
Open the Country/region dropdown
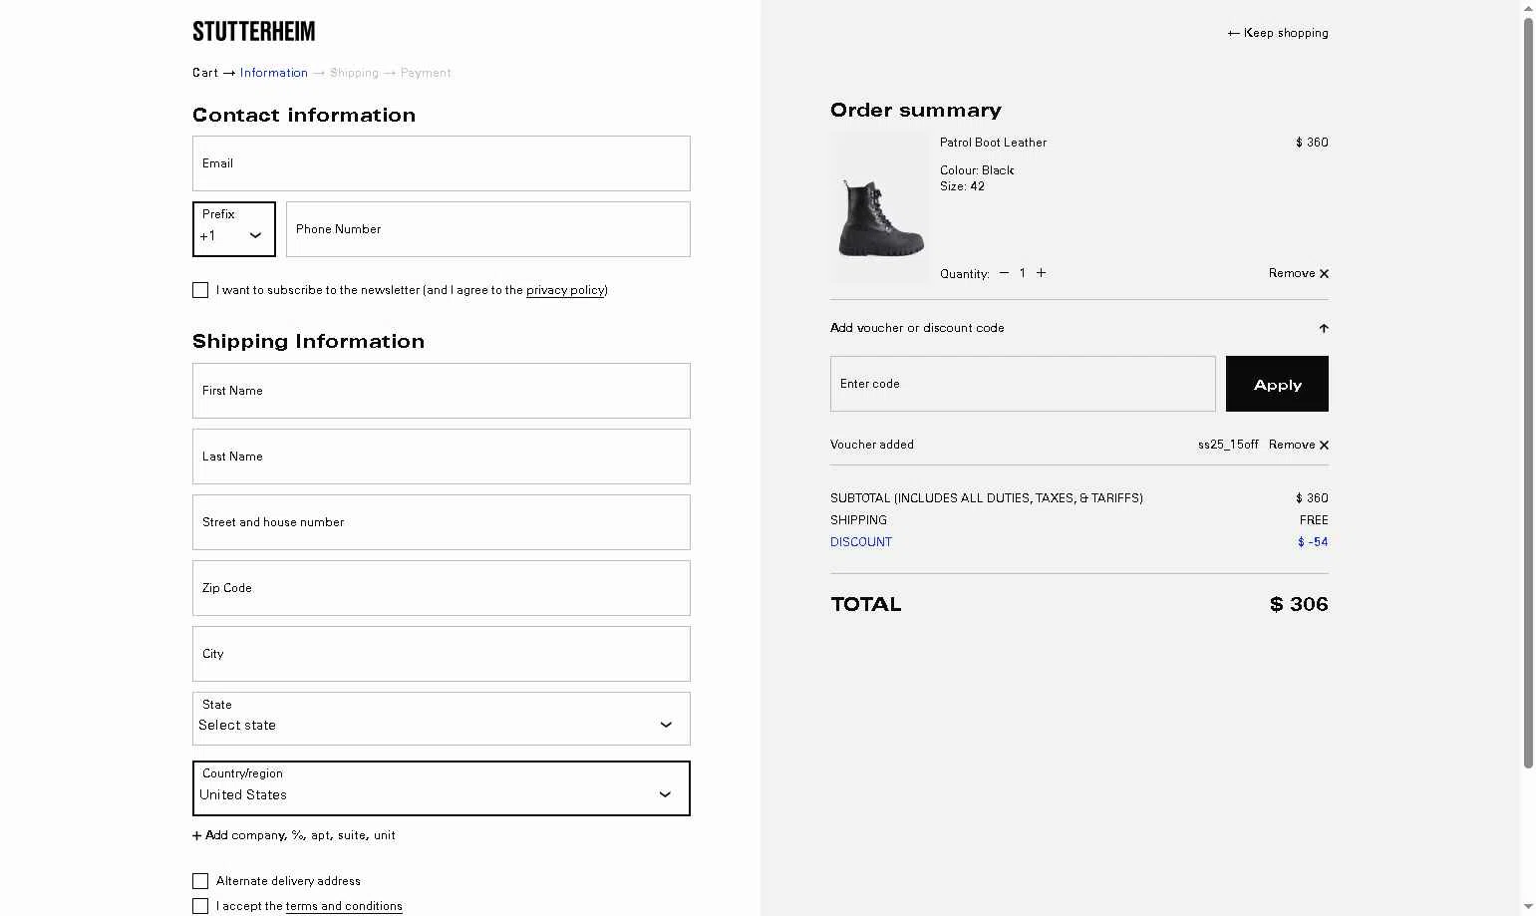click(x=442, y=788)
